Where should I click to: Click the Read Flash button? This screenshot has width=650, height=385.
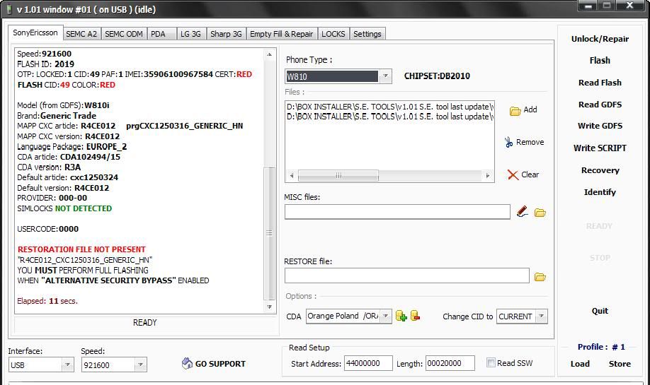click(x=600, y=83)
